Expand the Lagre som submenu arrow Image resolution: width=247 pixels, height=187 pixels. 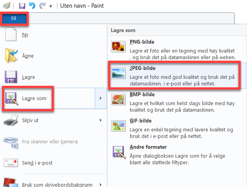[101, 99]
